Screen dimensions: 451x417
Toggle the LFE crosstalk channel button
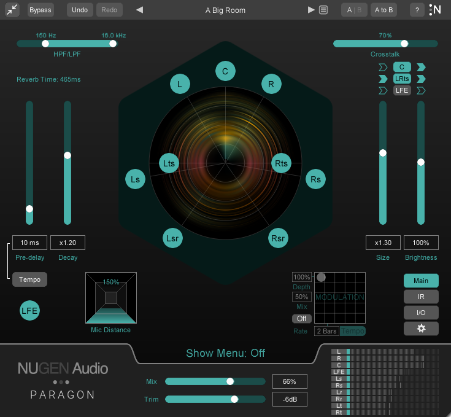coord(402,90)
